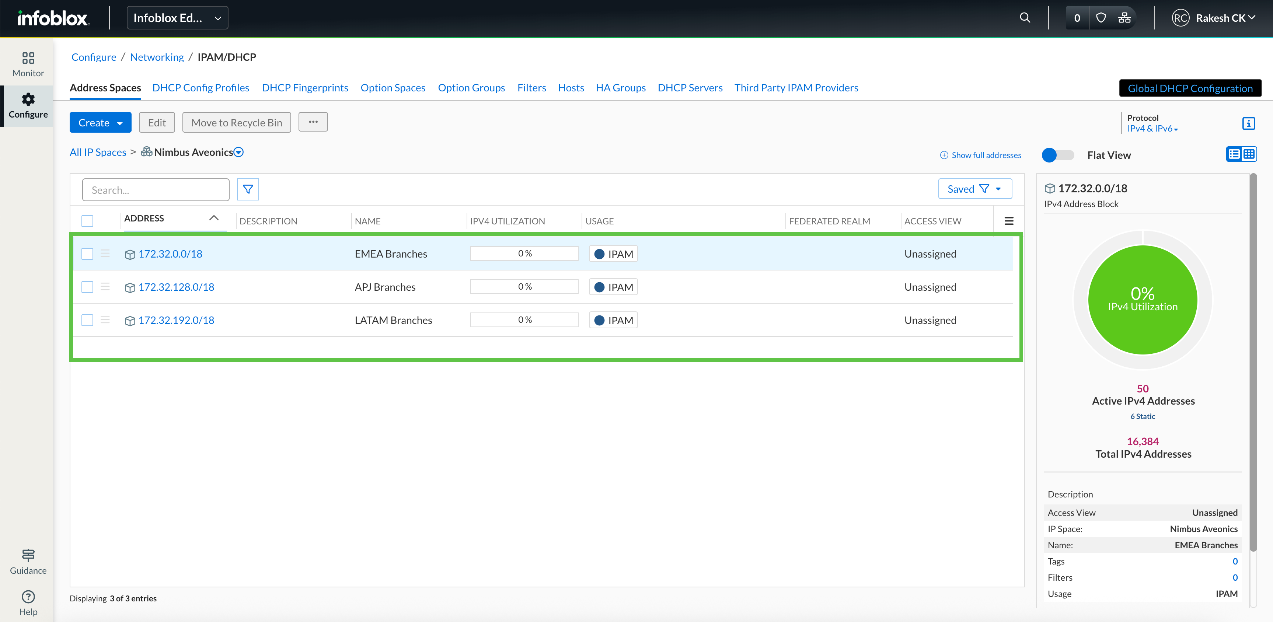
Task: Switch to the DHCP Fingerprints tab
Action: click(304, 88)
